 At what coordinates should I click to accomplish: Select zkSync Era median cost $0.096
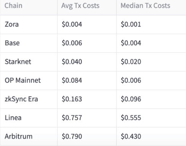(x=131, y=99)
